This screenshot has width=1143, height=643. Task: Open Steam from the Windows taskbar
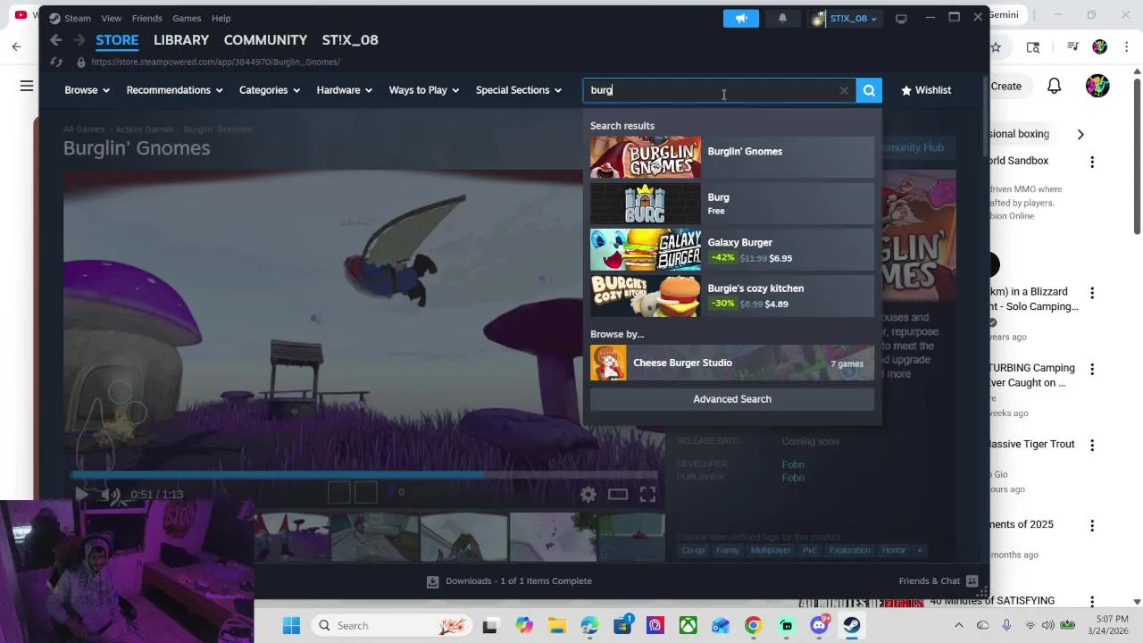[x=852, y=625]
